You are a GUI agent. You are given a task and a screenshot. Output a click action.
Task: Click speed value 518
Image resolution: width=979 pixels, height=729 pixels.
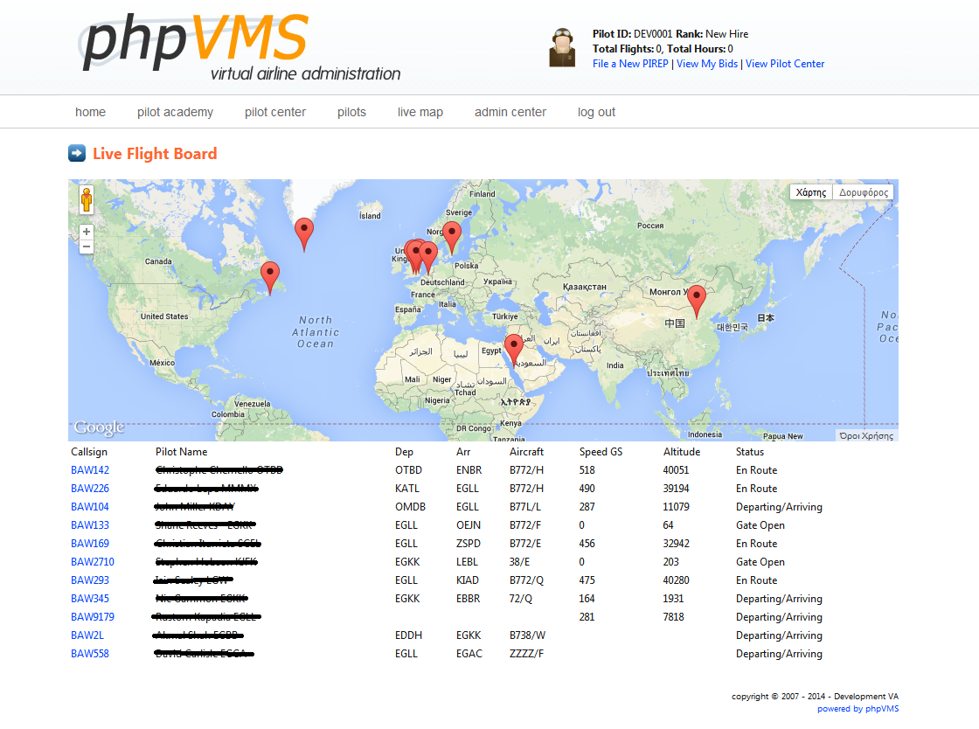587,470
